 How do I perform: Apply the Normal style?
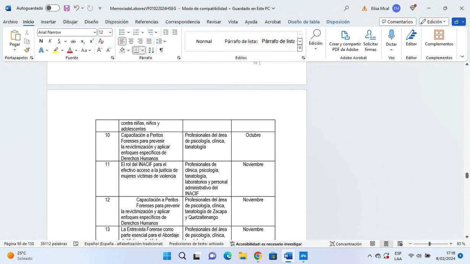(204, 41)
